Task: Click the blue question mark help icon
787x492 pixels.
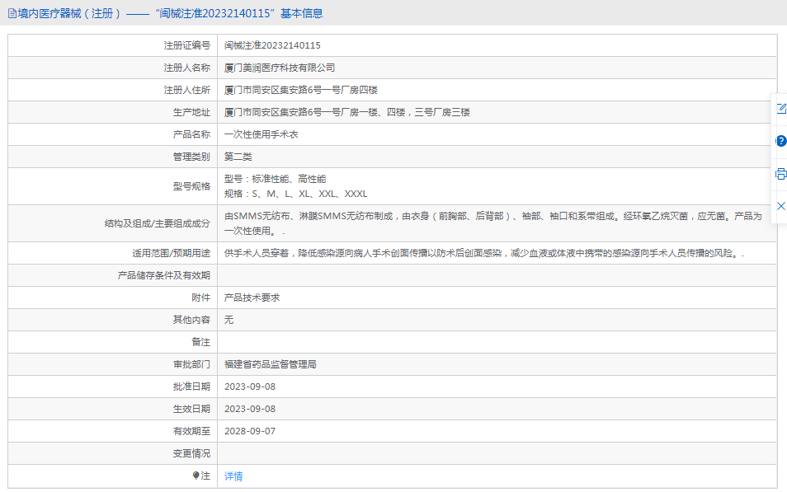Action: tap(781, 141)
